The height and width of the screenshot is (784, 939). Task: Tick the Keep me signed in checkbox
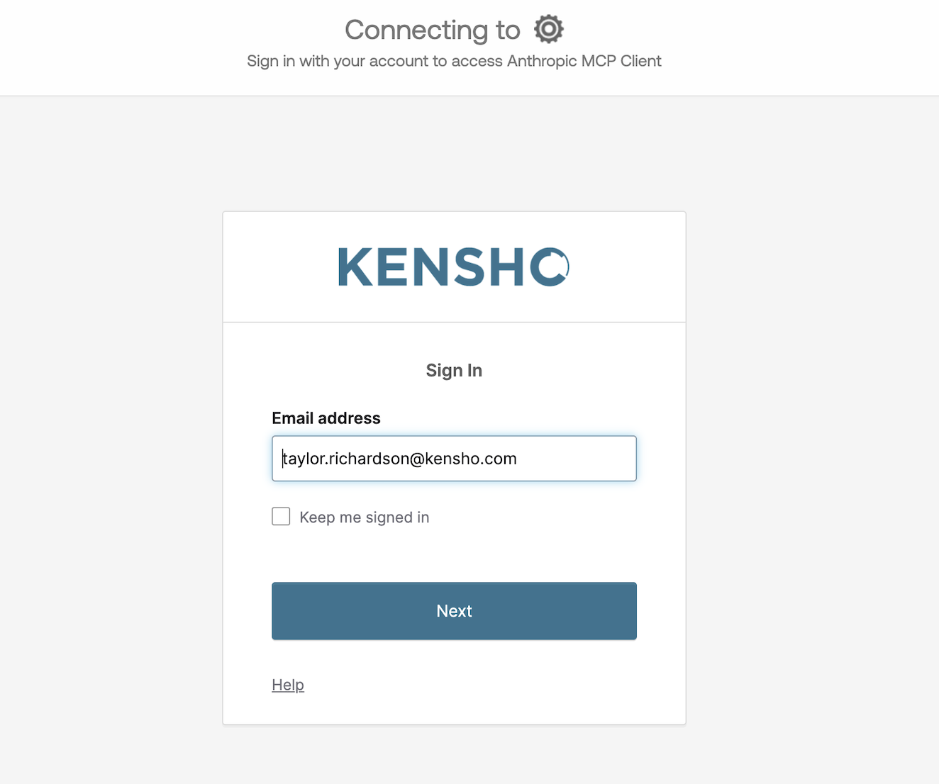pyautogui.click(x=281, y=517)
